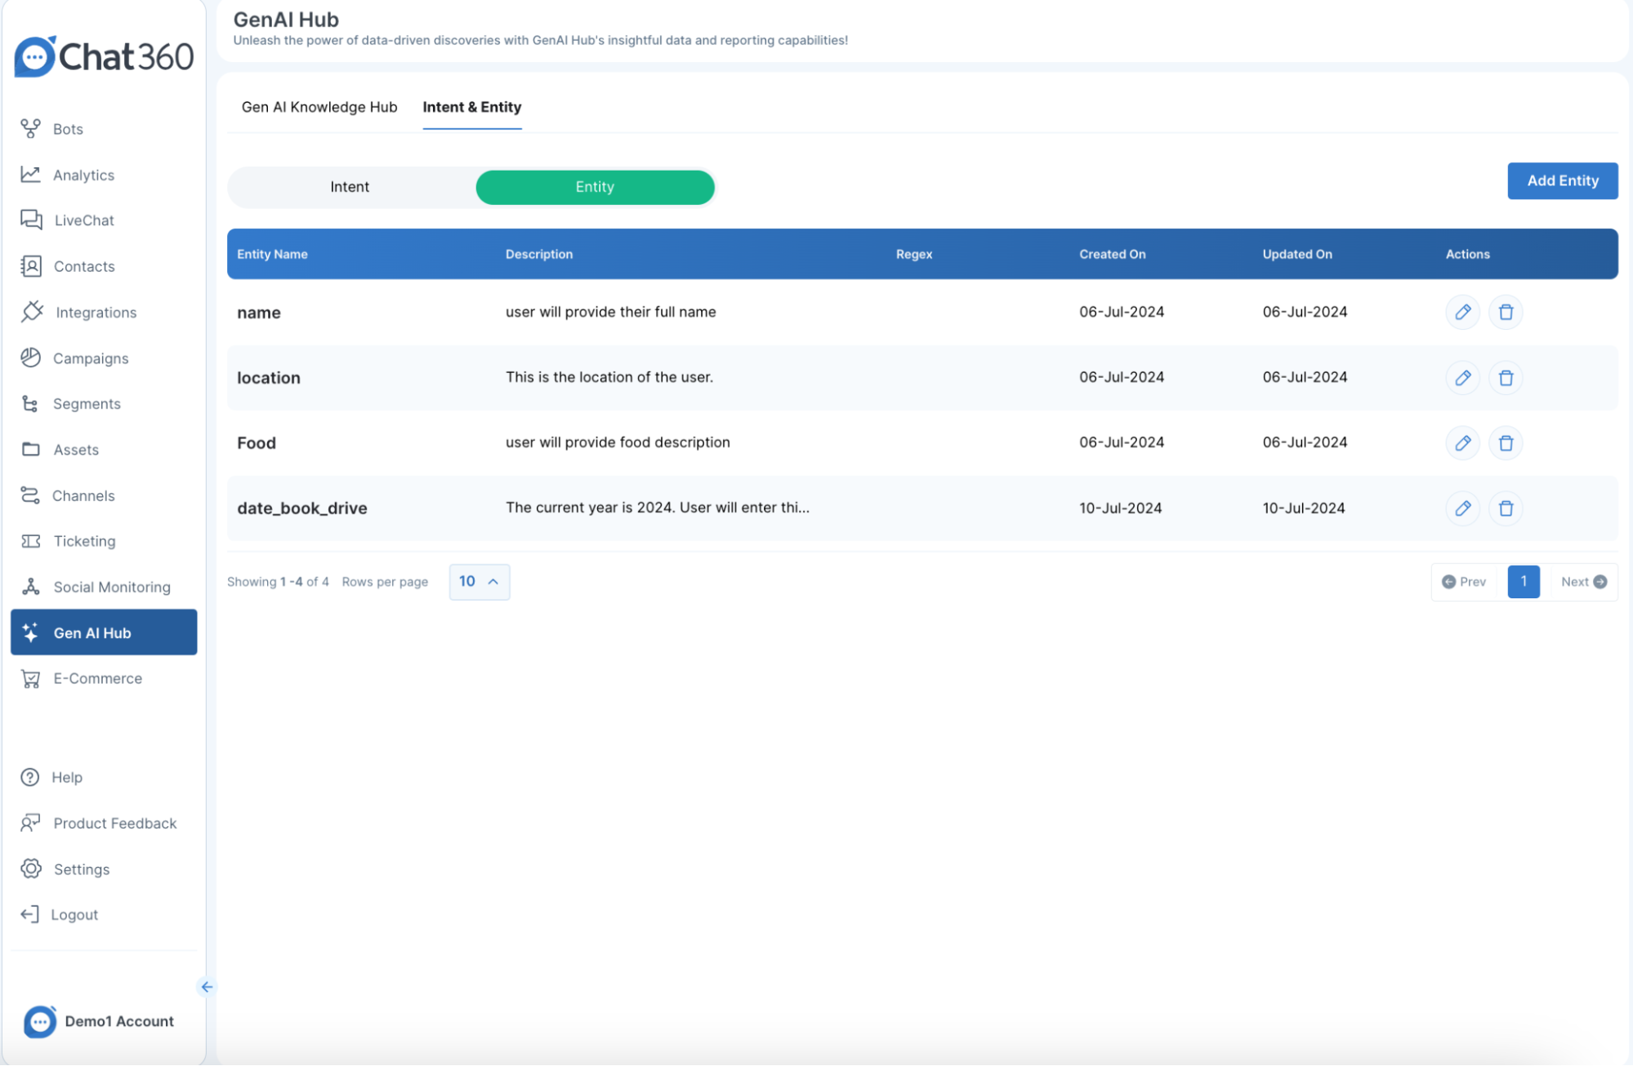Image resolution: width=1633 pixels, height=1066 pixels.
Task: Open Campaigns from the sidebar menu
Action: pyautogui.click(x=91, y=358)
